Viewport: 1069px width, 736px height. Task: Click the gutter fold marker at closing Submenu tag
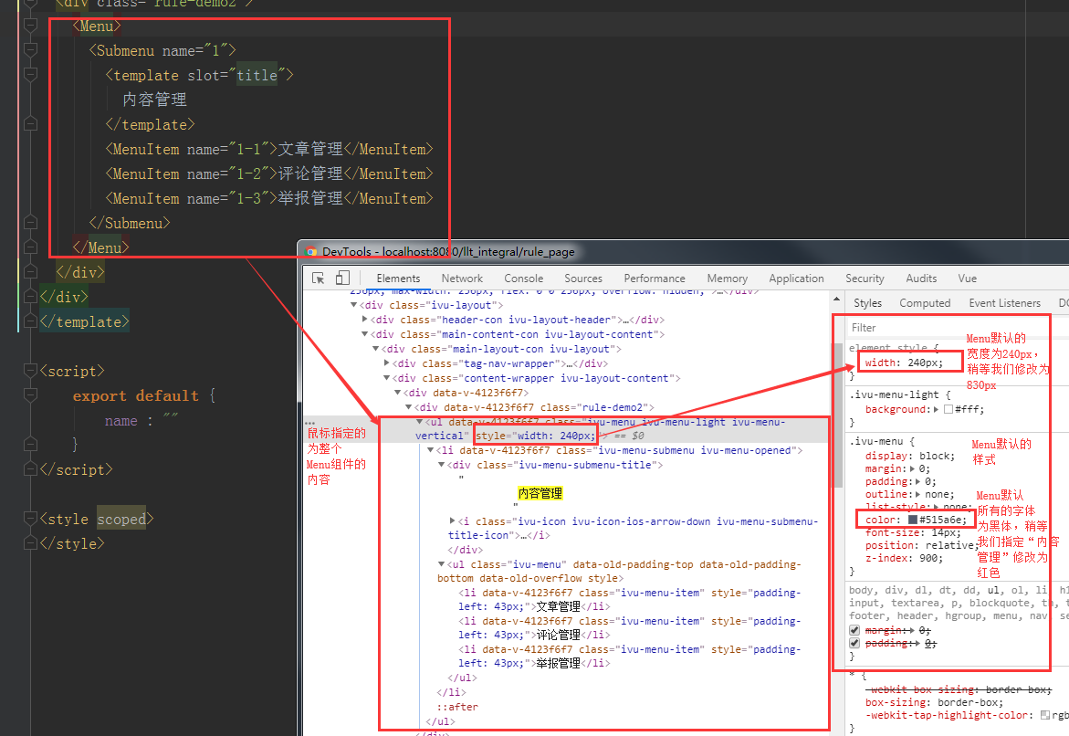click(30, 223)
